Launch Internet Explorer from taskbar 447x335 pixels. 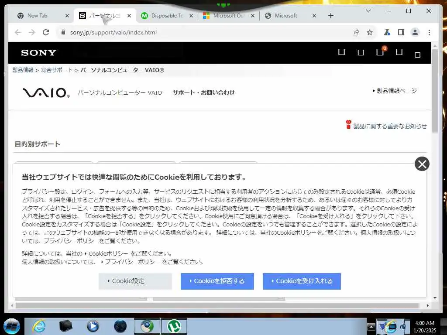tap(39, 326)
